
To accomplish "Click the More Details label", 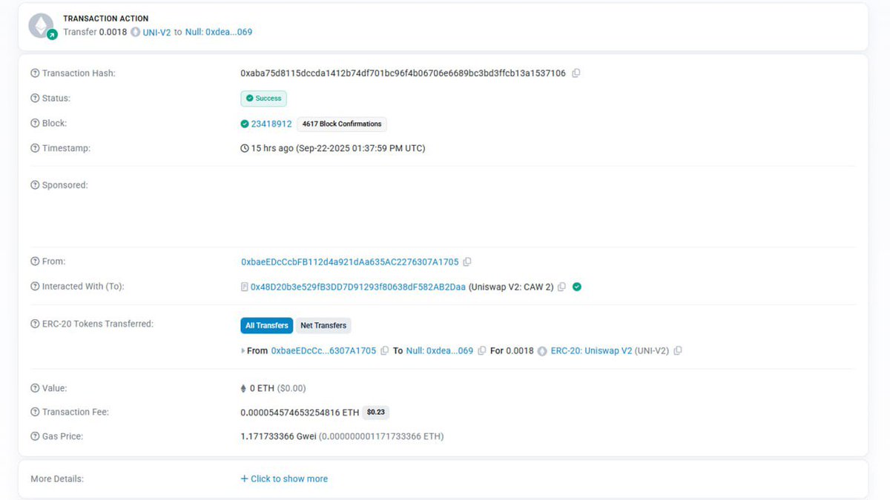I will coord(57,479).
